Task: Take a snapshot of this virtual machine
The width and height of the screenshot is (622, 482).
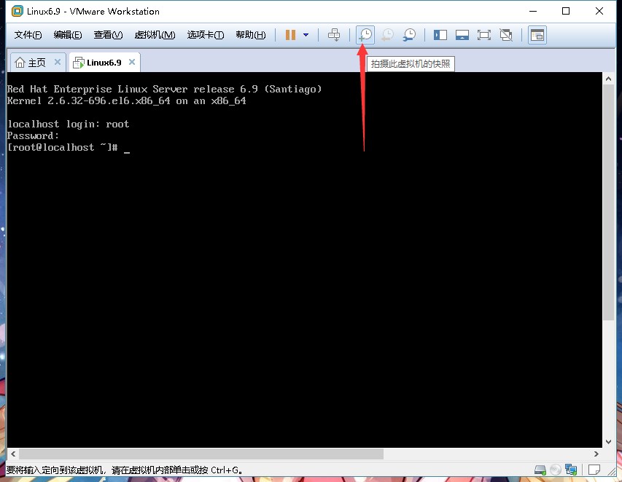Action: click(365, 35)
